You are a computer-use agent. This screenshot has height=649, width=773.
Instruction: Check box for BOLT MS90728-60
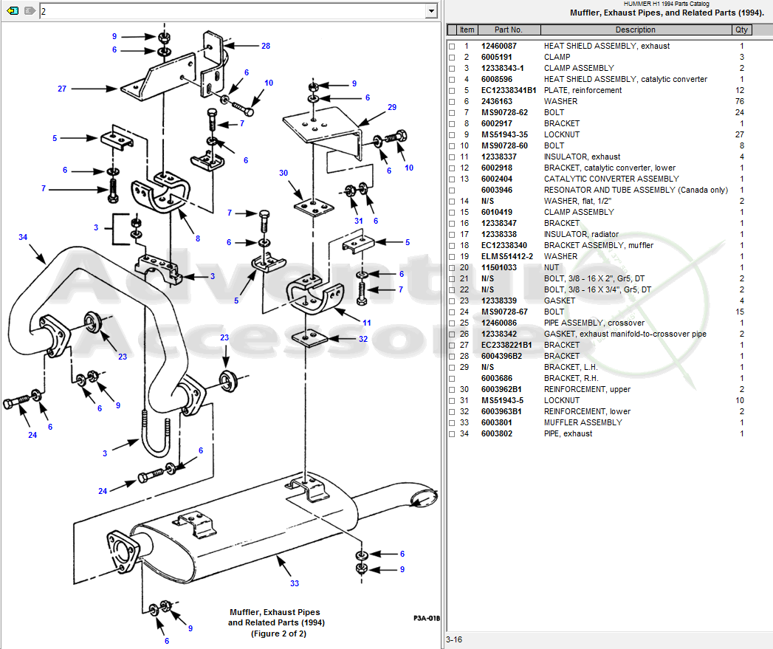(x=452, y=146)
